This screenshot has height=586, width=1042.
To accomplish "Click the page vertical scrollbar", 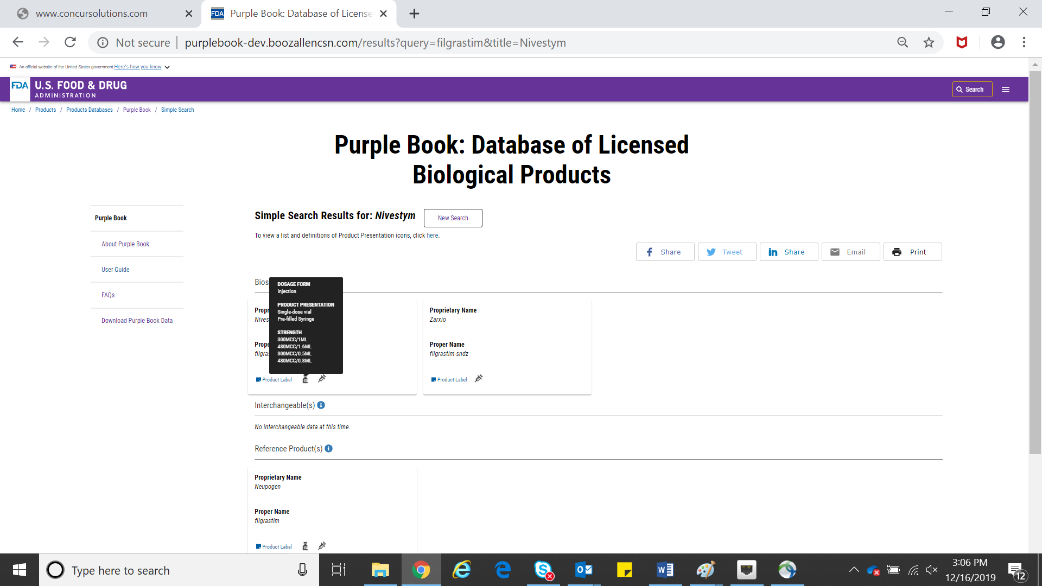I will [1035, 260].
